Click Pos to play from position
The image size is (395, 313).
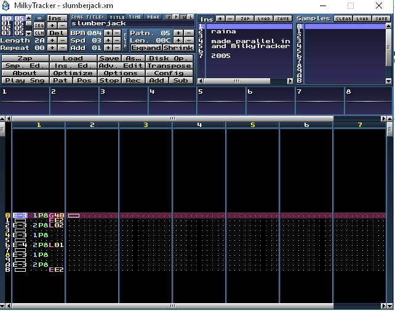pyautogui.click(x=84, y=81)
